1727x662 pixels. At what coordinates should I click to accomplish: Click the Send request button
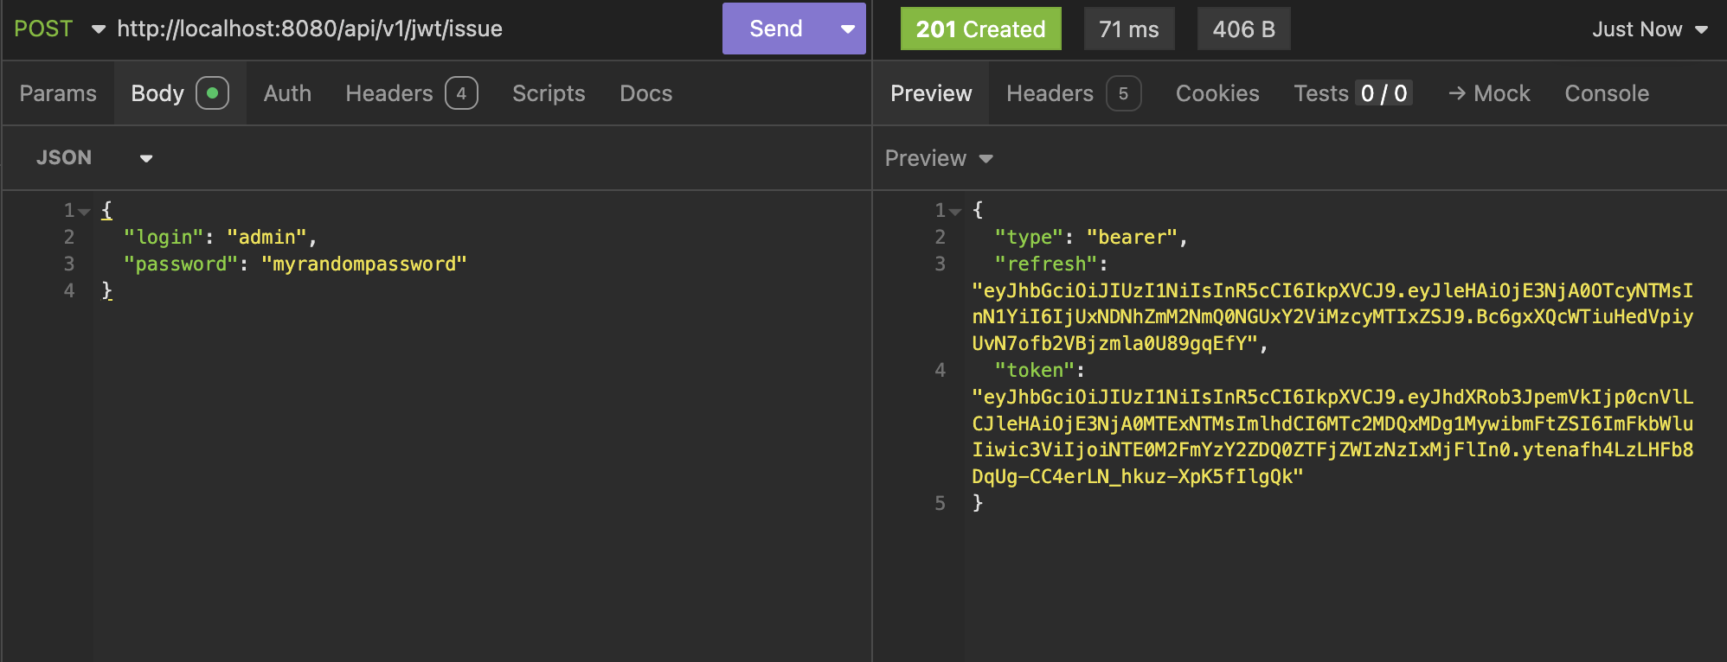(775, 29)
